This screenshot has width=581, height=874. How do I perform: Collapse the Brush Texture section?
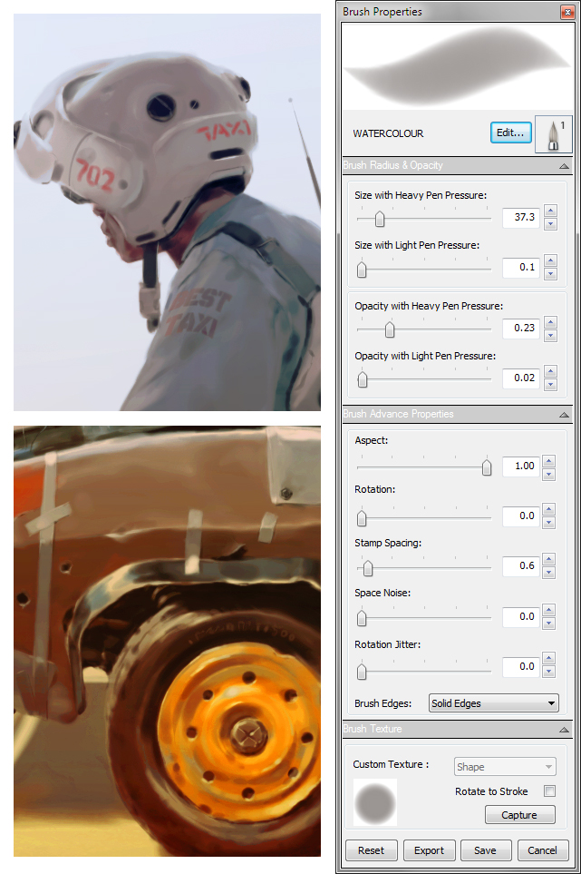pos(564,729)
